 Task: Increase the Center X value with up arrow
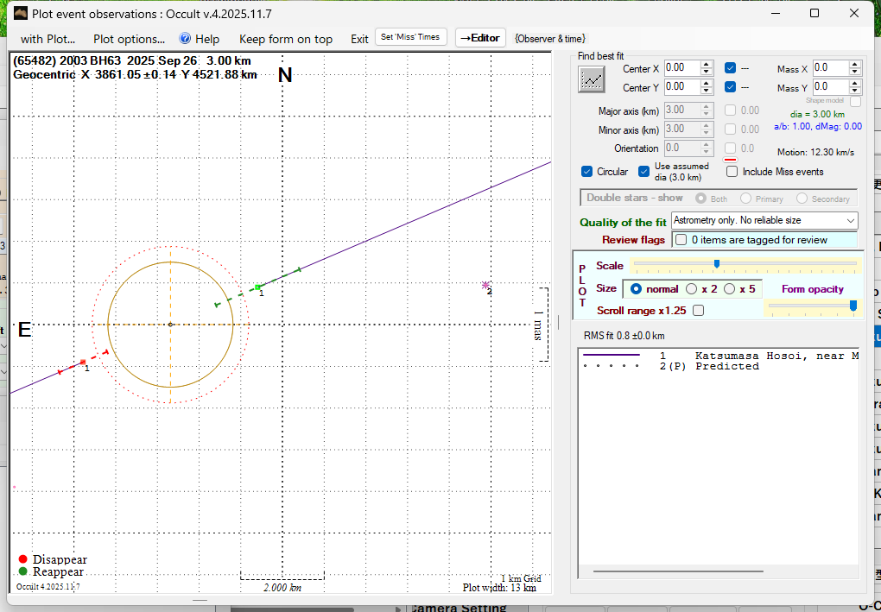[x=707, y=64]
